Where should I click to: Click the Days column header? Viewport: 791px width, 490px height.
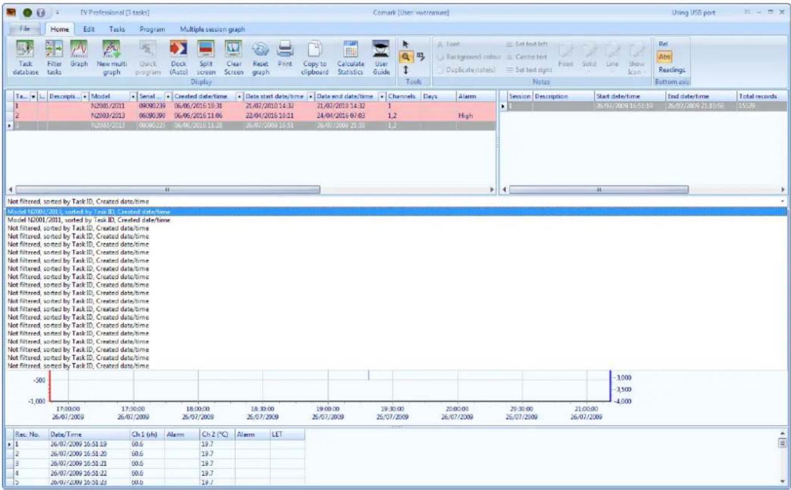(438, 96)
